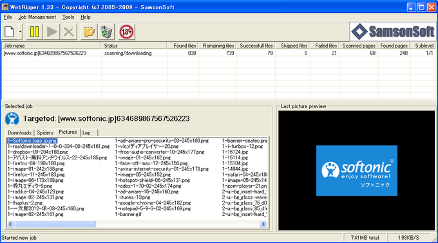The image size is (438, 243).
Task: Select 1-hotspot-shield-06-245x131.png
Action: 152,180
